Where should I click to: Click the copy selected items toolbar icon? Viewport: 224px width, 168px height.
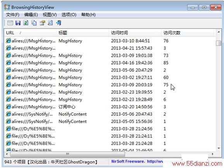click(x=34, y=23)
